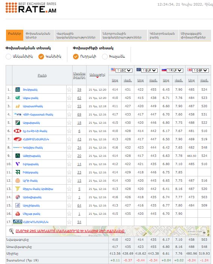Click the purple Evocabank logo in row 10
213x264 pixels.
click(x=18, y=164)
